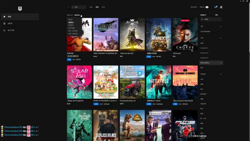Click the heart icon beside first Moonshadow350

click(29, 127)
